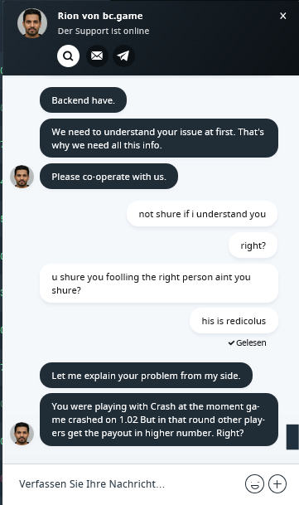Click the "right?" message bubble
The height and width of the screenshot is (505, 299).
253,245
